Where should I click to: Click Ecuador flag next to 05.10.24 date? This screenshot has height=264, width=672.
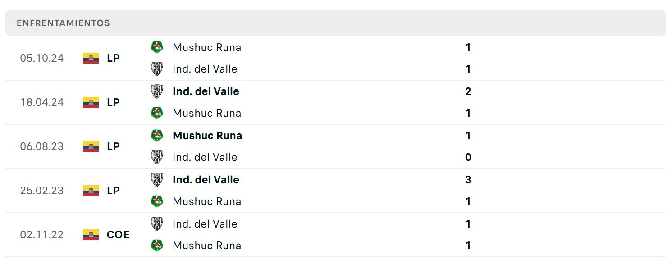[x=91, y=58]
